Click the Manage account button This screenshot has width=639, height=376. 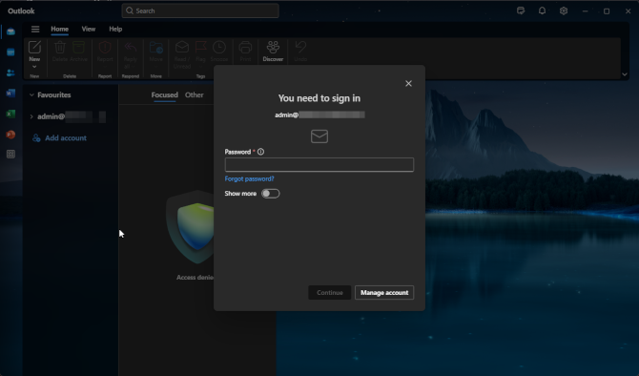pyautogui.click(x=384, y=292)
